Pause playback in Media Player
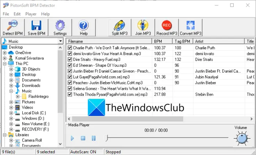 tap(94, 138)
